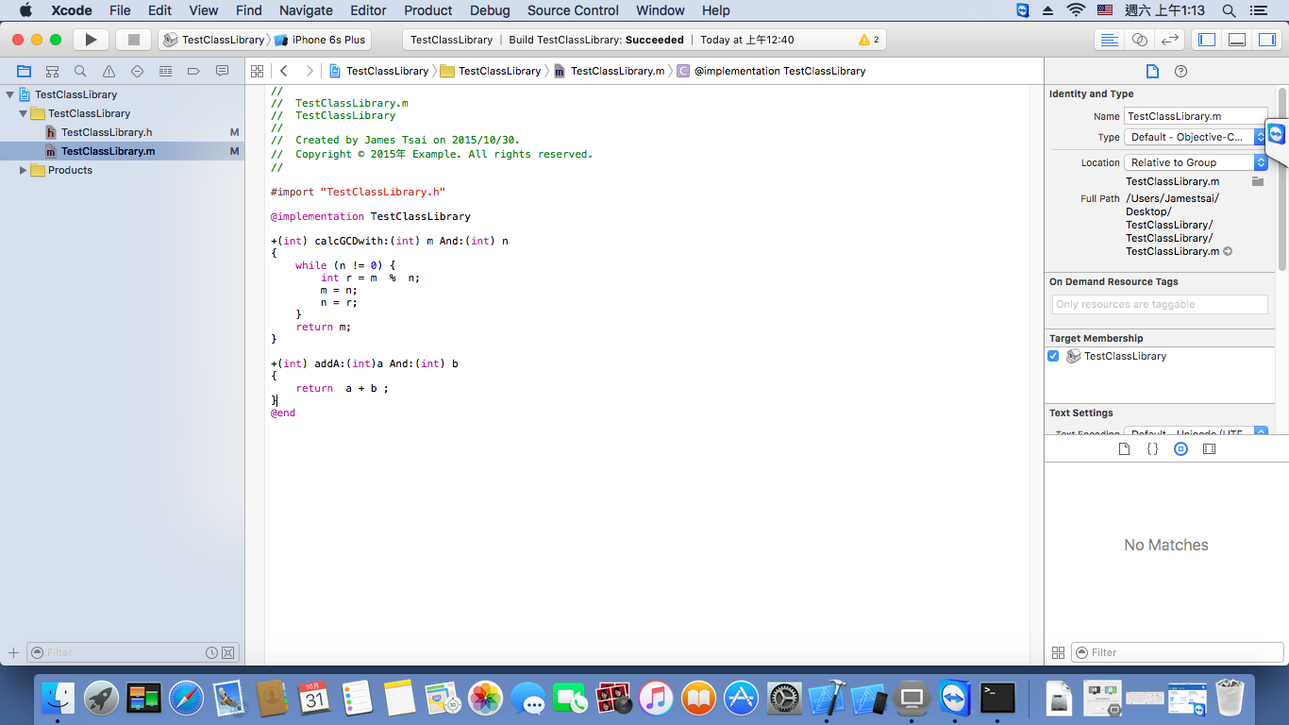Go forward in editor history

[x=309, y=71]
